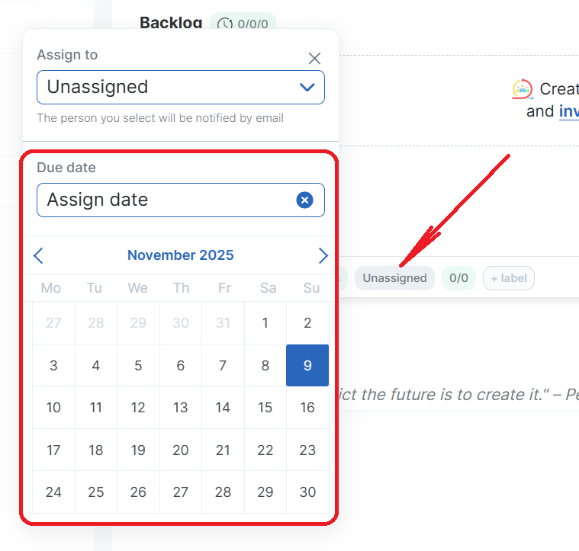579x551 pixels.
Task: Select October 27 greyed date
Action: click(x=53, y=323)
